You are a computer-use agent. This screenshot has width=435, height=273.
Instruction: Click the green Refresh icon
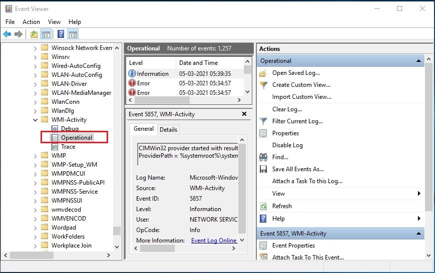[263, 206]
